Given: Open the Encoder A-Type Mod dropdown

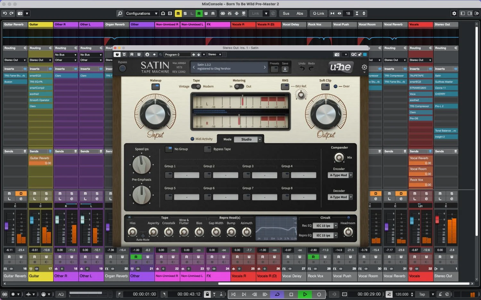Looking at the screenshot, I should [340, 175].
